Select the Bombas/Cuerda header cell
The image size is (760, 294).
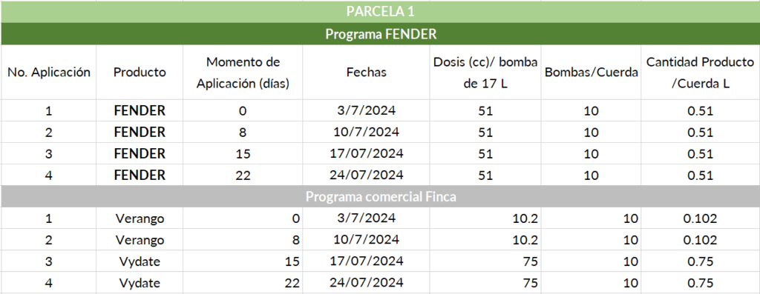[591, 73]
